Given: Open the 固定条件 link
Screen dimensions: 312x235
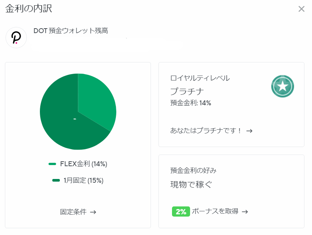Looking at the screenshot, I should 73,212.
